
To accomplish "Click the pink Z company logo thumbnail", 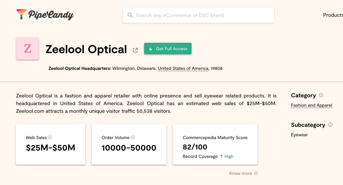I will click(28, 48).
